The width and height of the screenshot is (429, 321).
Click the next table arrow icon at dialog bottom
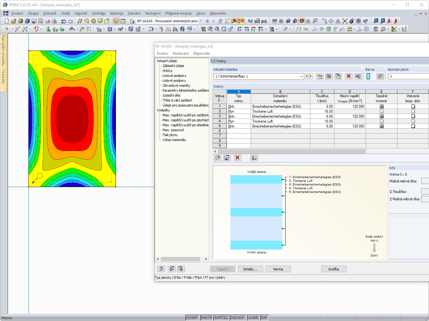[181, 269]
